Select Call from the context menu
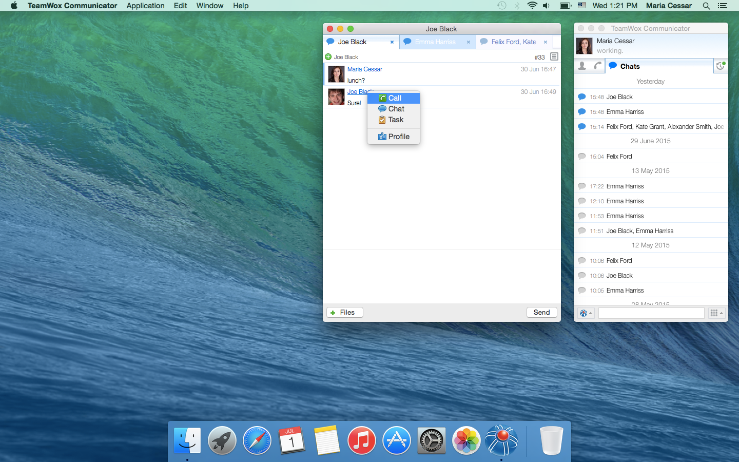Image resolution: width=739 pixels, height=462 pixels. click(394, 98)
